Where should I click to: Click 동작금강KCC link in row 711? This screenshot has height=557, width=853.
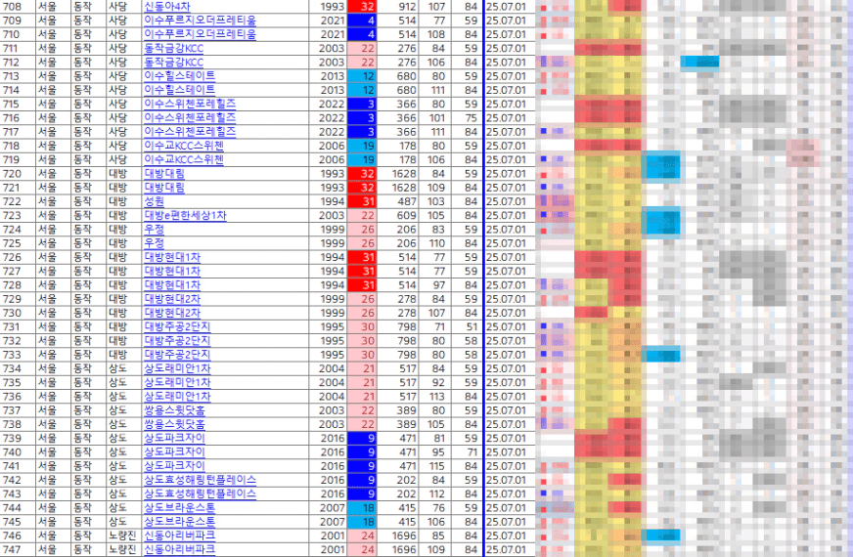click(173, 48)
